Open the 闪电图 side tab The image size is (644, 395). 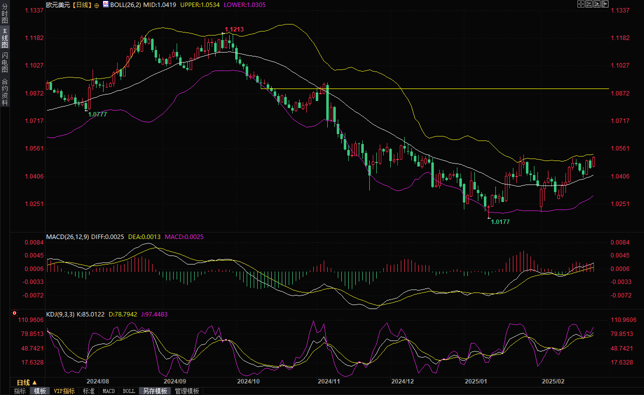(5, 64)
